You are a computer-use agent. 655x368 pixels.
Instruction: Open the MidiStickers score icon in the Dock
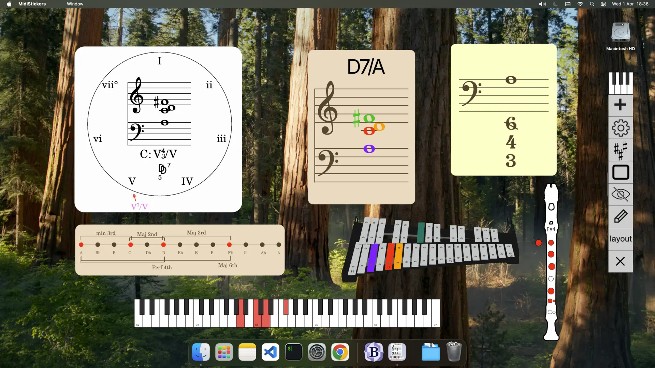397,352
